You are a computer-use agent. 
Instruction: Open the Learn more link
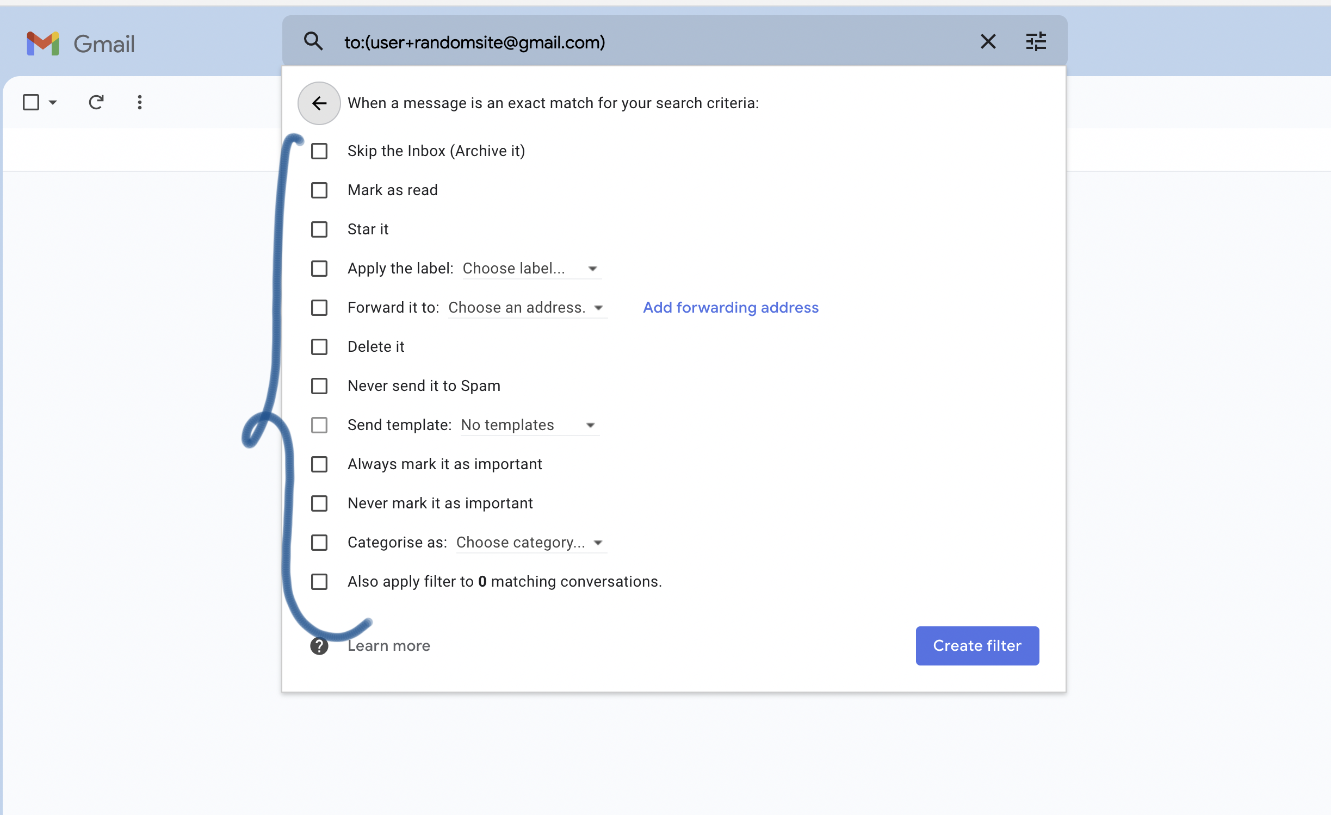389,646
